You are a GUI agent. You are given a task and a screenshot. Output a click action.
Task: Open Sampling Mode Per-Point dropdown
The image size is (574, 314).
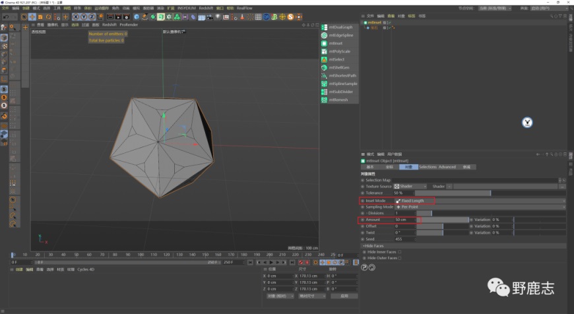click(480, 206)
